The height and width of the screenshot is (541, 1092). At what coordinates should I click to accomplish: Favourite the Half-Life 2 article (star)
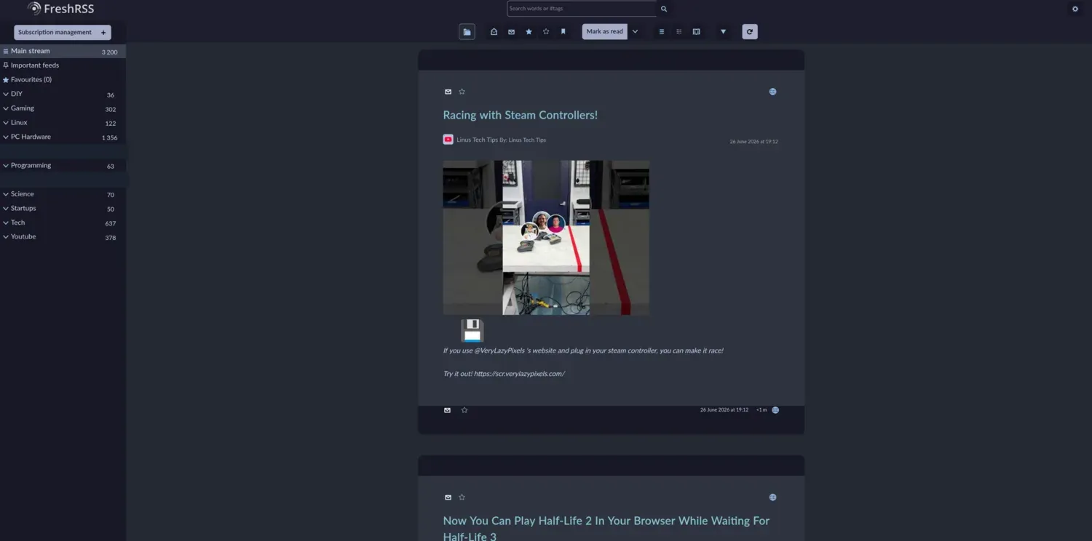(462, 497)
